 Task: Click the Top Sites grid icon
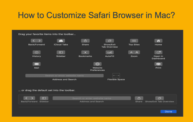point(134,41)
